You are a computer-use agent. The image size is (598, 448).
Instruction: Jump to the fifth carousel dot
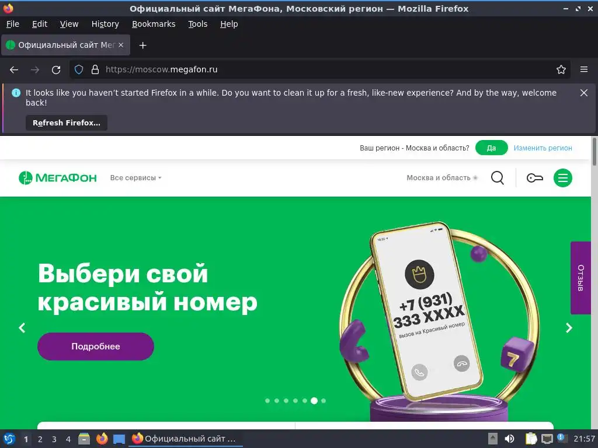(305, 400)
